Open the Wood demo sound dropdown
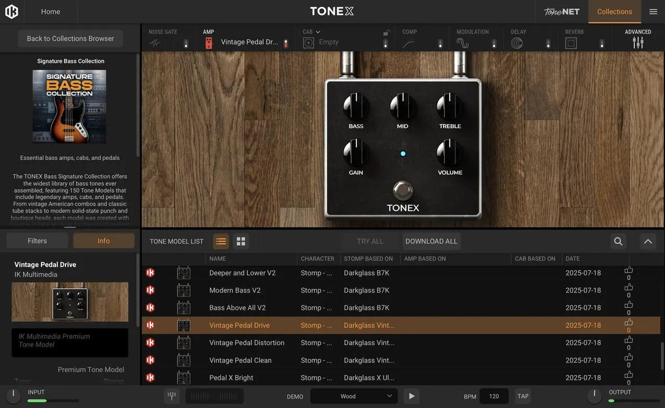The width and height of the screenshot is (665, 408). point(353,396)
